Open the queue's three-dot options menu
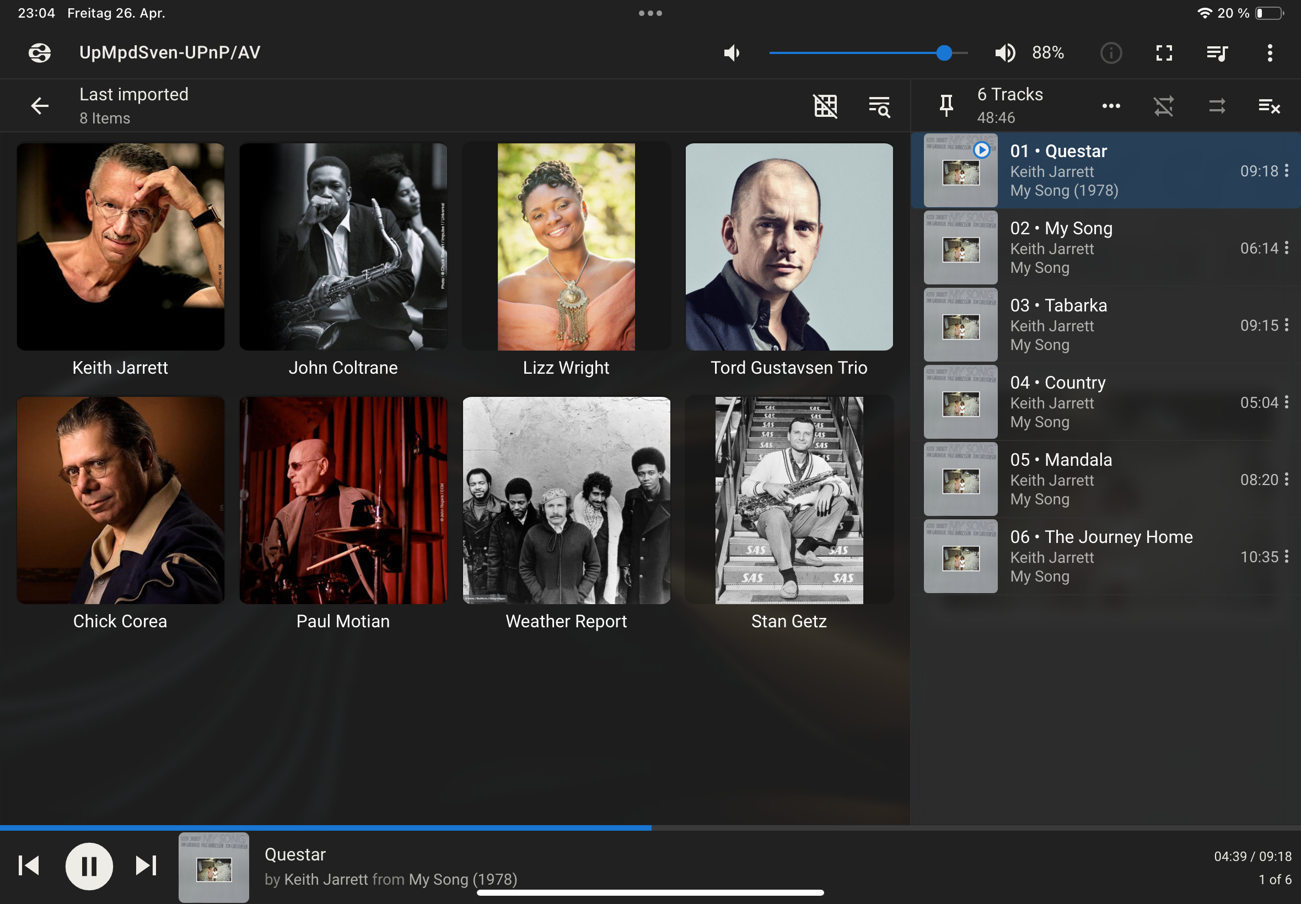The image size is (1301, 904). pos(1111,106)
